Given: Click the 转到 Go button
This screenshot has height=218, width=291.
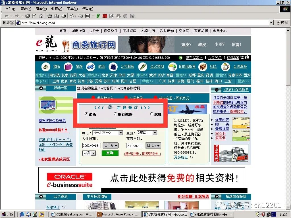Looking at the screenshot, I should 282,23.
